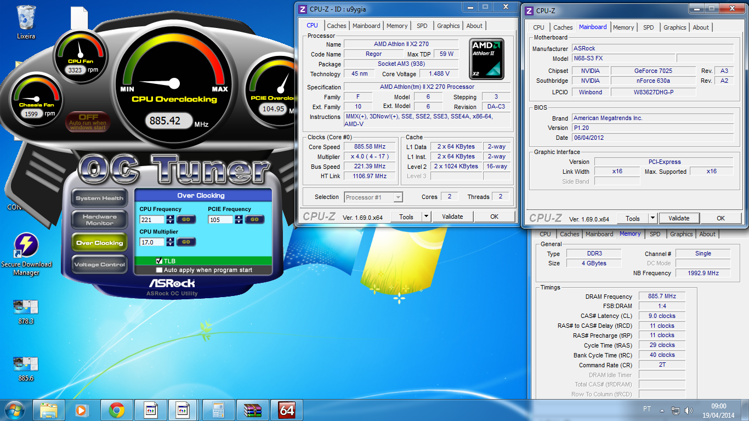Click OK in the Mainboard CPU-Z window
Screen dimensions: 749x421
coord(720,218)
